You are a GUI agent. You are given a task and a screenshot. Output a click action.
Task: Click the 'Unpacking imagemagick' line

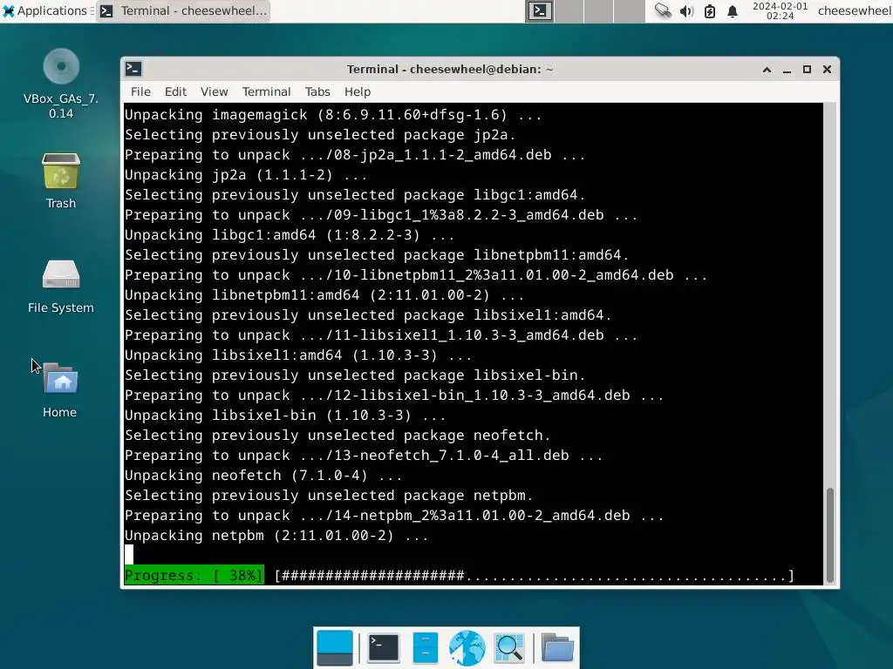tap(333, 114)
